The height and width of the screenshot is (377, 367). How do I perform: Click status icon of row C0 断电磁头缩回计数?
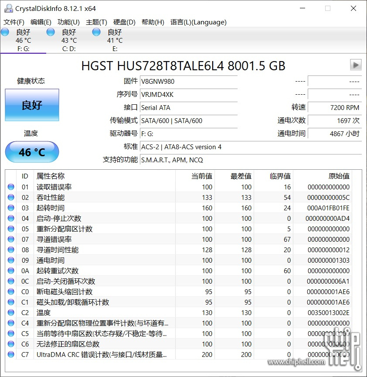tap(11, 291)
